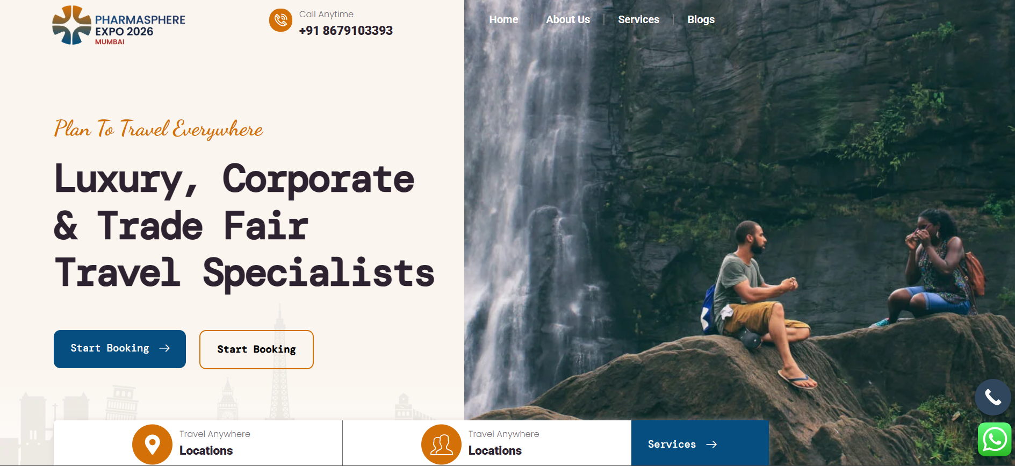Open the Home menu item
Screen dimensions: 1015x466
pos(503,19)
